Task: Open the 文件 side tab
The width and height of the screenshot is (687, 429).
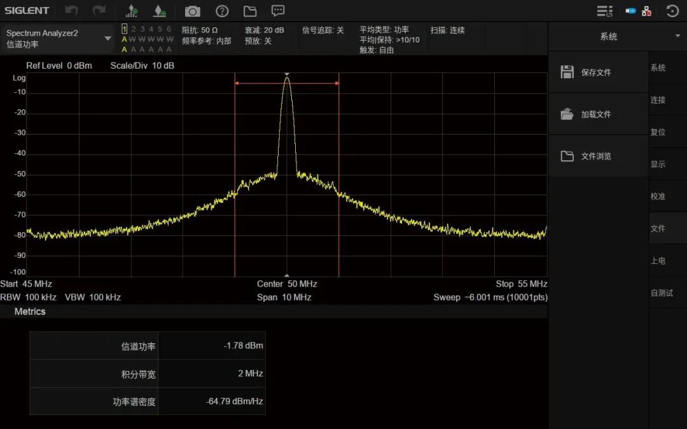Action: (x=668, y=229)
